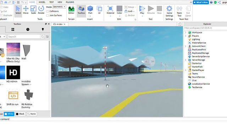Click the What's New button
The width and height of the screenshot is (227, 127).
click(201, 2)
